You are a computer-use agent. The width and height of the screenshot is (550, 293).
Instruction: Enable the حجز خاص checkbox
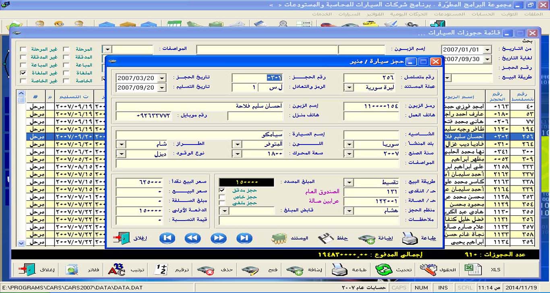click(x=222, y=197)
